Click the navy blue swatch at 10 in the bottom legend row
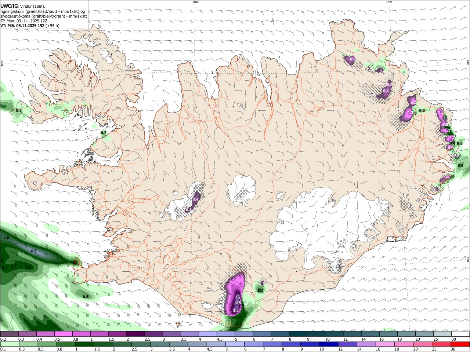The height and width of the screenshot is (352, 470). tap(329, 344)
